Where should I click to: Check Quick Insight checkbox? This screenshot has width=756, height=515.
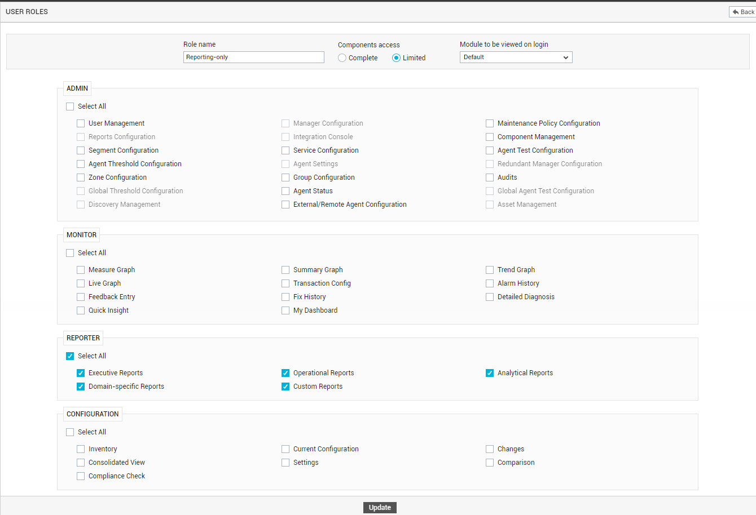[81, 310]
